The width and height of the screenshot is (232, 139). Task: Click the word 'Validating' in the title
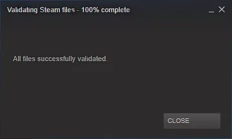pos(22,10)
